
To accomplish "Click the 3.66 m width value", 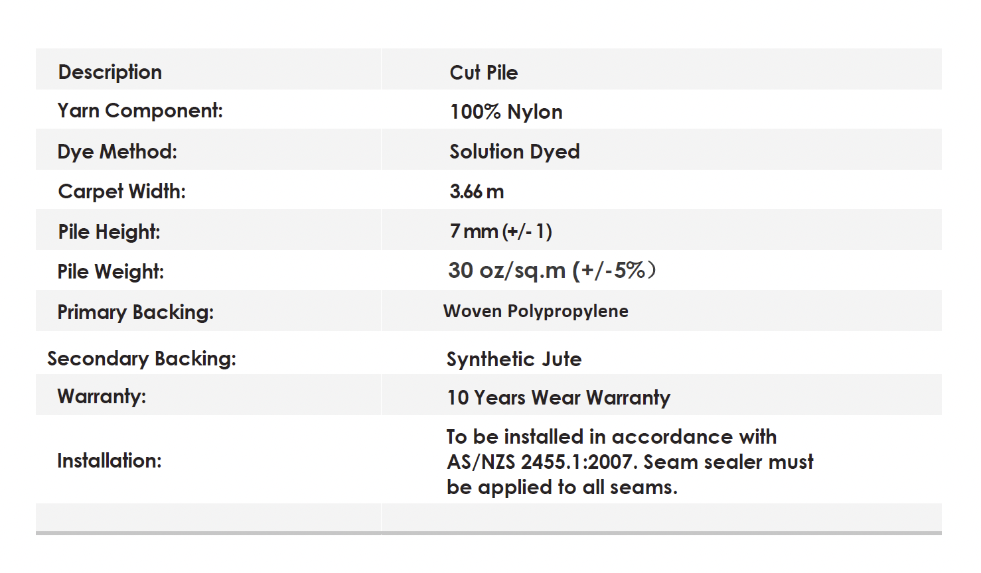I will coord(477,192).
